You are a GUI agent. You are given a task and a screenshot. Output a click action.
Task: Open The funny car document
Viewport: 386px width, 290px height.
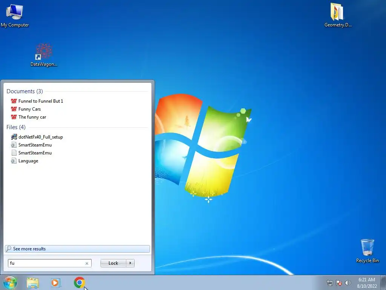tap(32, 117)
